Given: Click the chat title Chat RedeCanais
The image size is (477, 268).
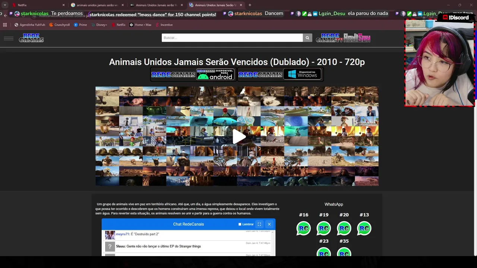Looking at the screenshot, I should [189, 224].
